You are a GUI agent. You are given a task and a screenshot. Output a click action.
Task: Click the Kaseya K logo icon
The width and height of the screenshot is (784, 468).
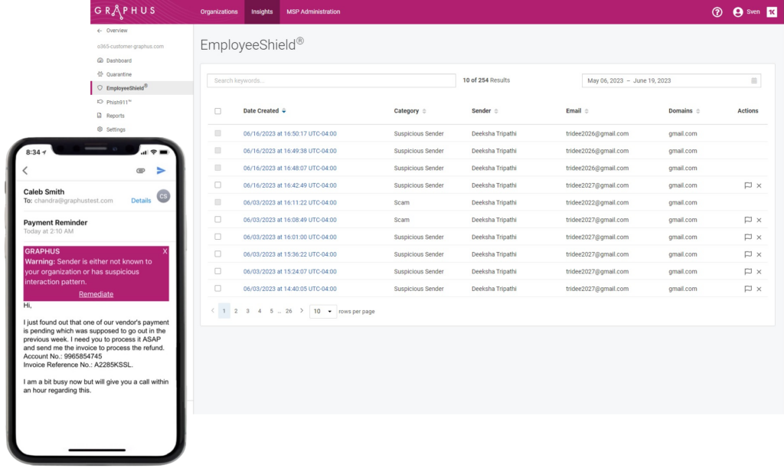pos(771,12)
